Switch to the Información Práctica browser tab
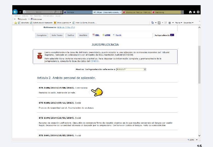213x147 pixels. [137, 12]
